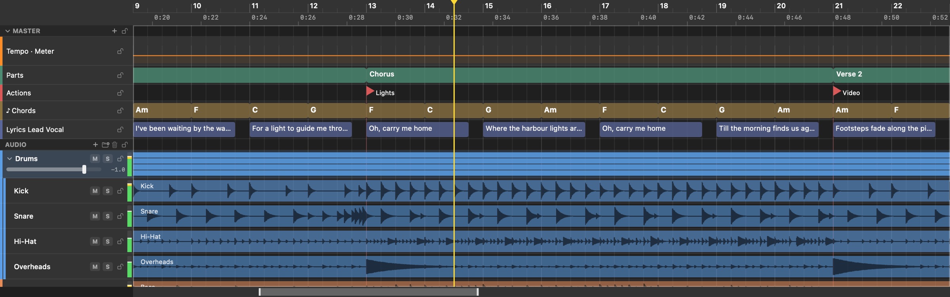The height and width of the screenshot is (297, 950).
Task: Solo the Drums group
Action: coord(108,158)
